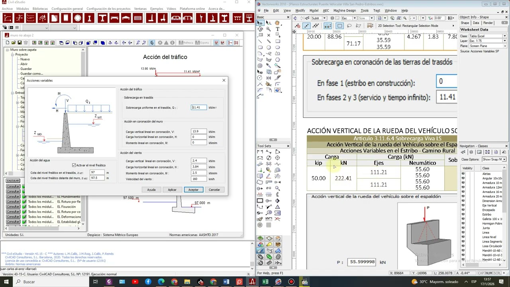Screen dimensions: 510x287
Task: Click the Open folder icon in muro rio abajo 2 toolbar
Action: [x=13, y=43]
